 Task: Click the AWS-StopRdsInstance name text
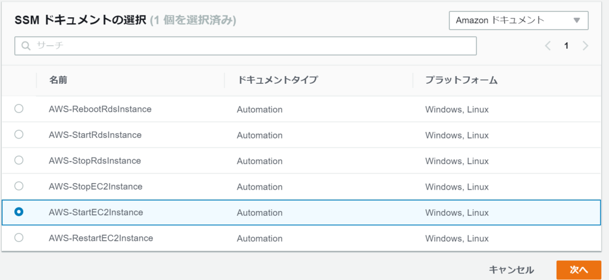coord(95,161)
